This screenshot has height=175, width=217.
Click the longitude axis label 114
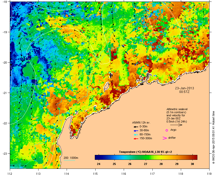tap(67, 173)
